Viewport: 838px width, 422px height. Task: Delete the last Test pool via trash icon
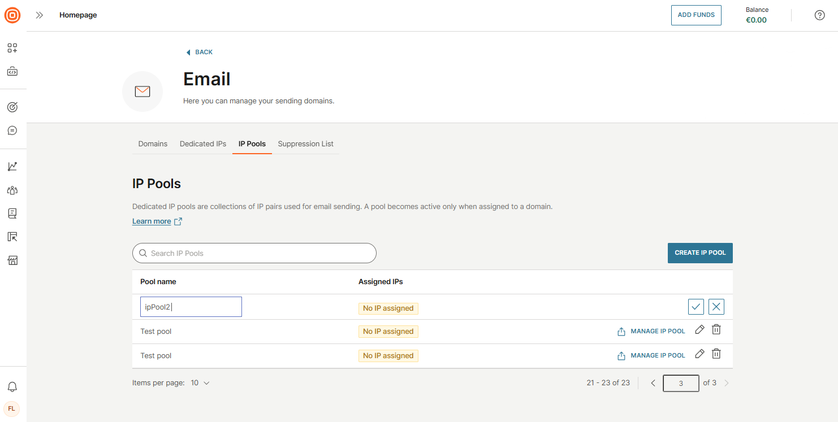[716, 354]
